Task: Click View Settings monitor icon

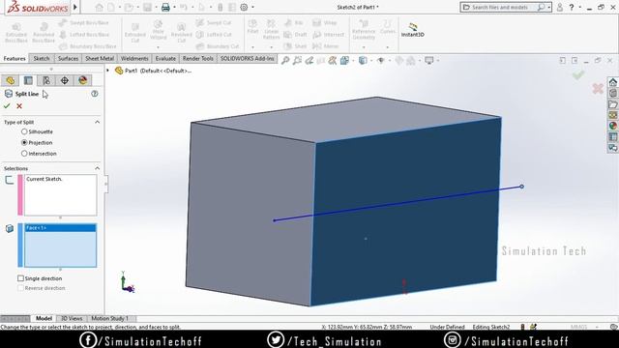Action: coord(428,60)
